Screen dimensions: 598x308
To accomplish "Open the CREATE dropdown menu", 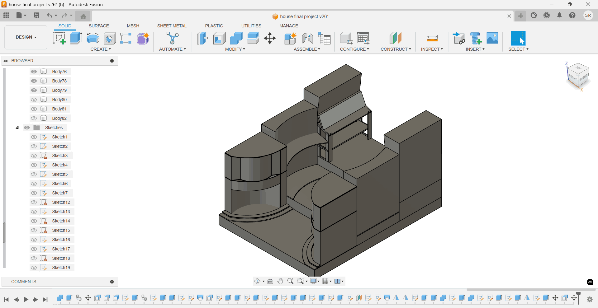I will tap(101, 49).
